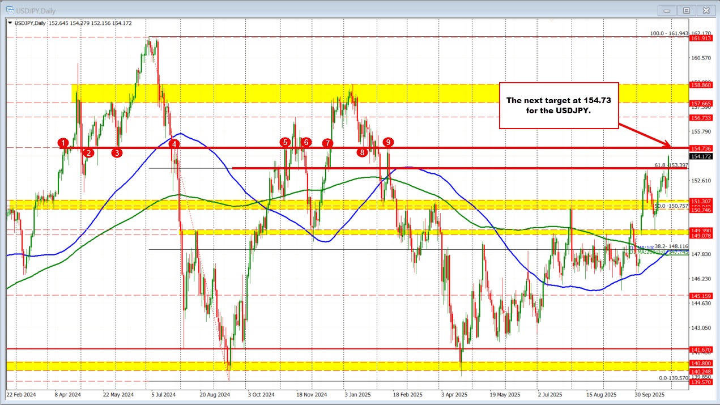Viewport: 720px width, 405px height.
Task: Click the restore window button
Action: (x=686, y=10)
